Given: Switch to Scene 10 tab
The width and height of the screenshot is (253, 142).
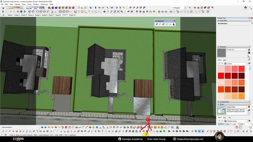Looking at the screenshot, I should tap(72, 15).
